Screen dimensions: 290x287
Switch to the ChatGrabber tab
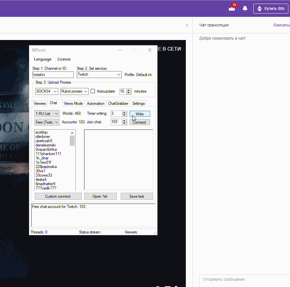(x=118, y=103)
